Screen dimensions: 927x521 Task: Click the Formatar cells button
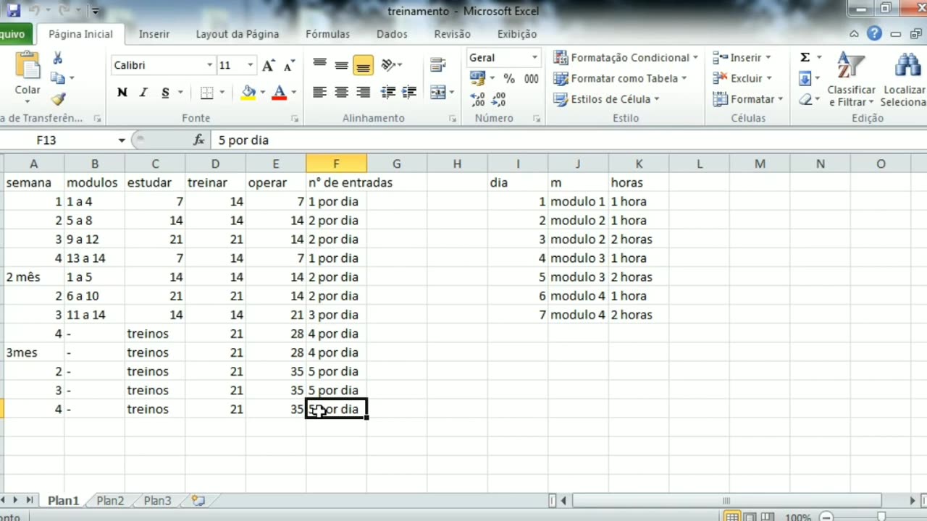coord(748,99)
